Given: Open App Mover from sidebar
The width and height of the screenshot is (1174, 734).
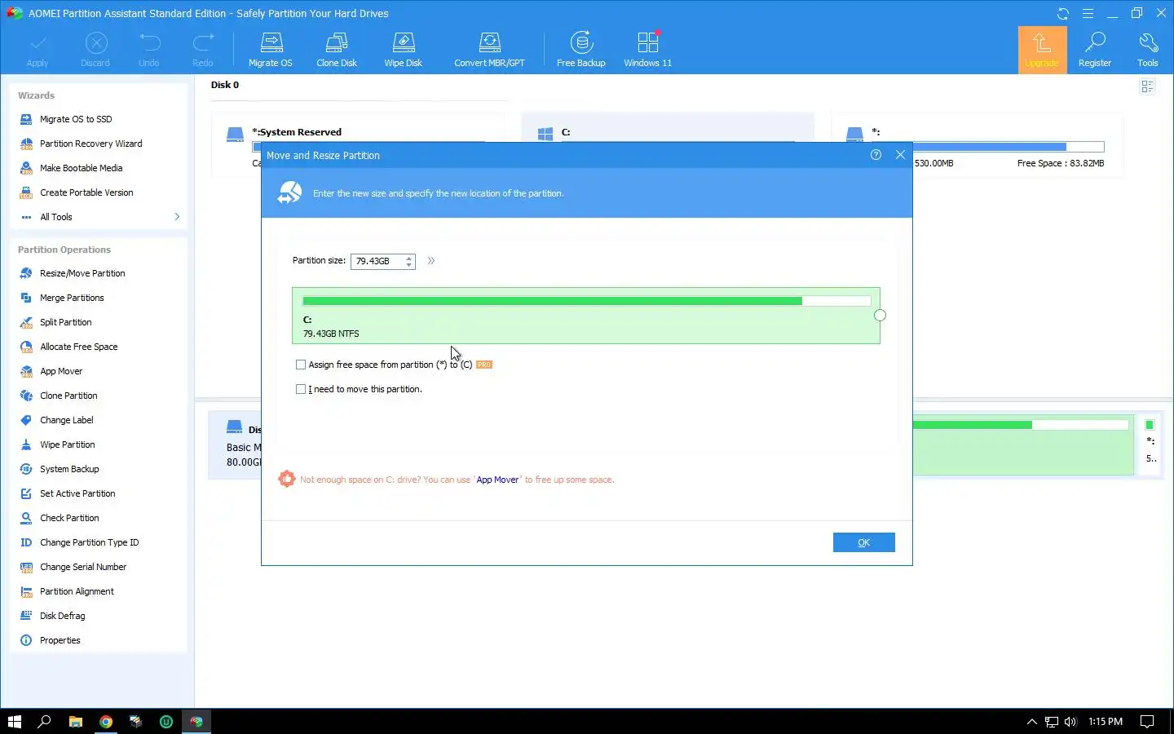Looking at the screenshot, I should pyautogui.click(x=61, y=371).
